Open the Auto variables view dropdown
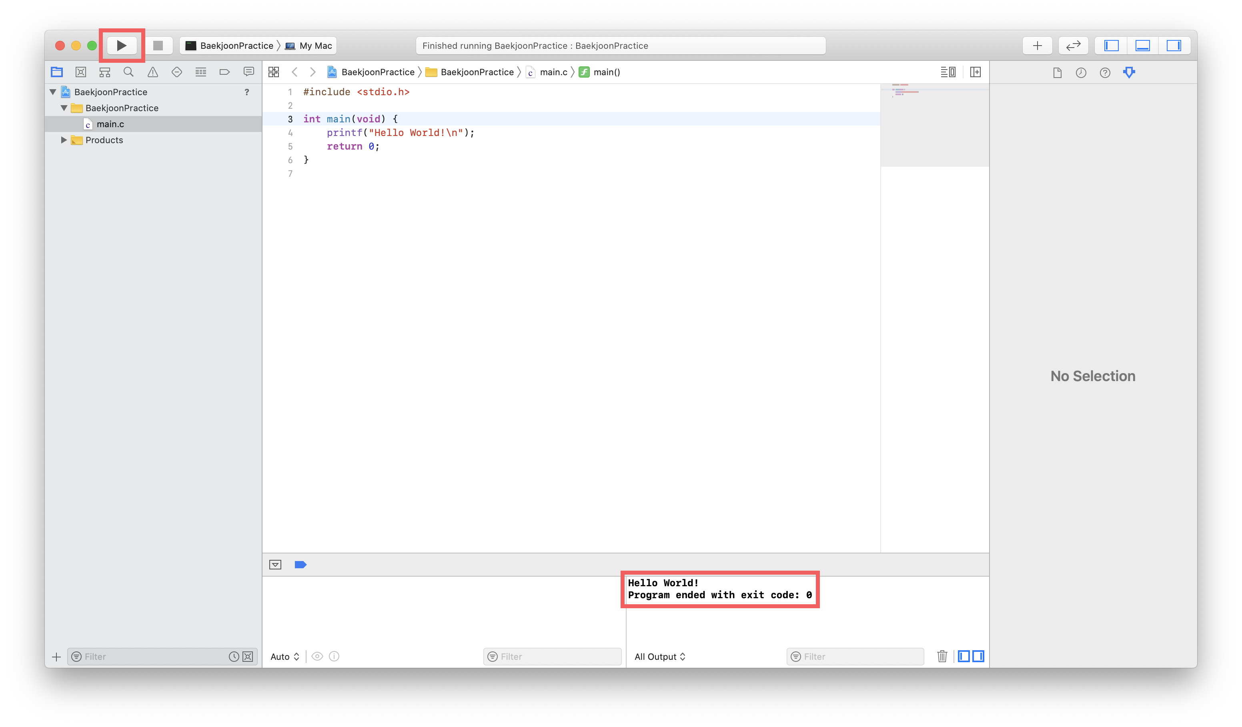 coord(284,657)
